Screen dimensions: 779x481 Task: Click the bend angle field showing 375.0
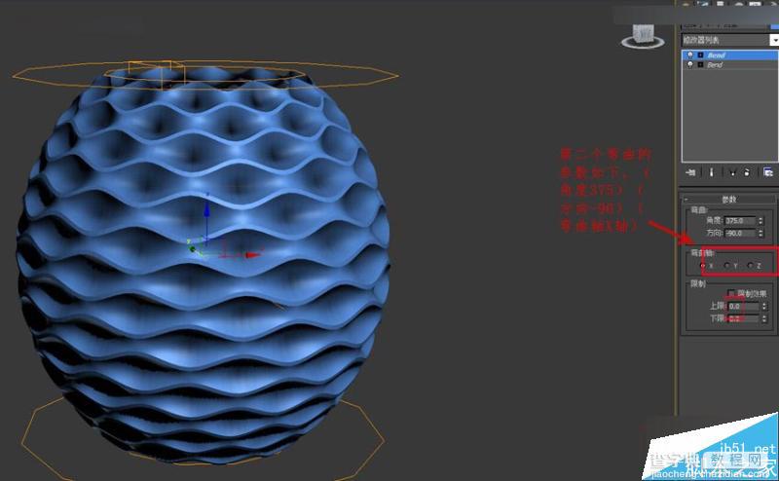pyautogui.click(x=740, y=221)
